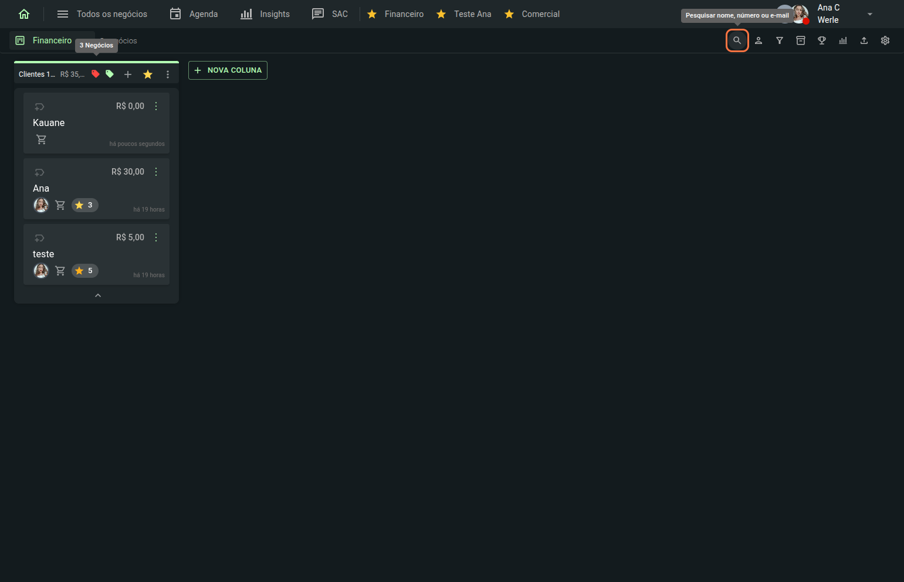Screen dimensions: 904x582
Task: Open the home icon in top bar
Action: coord(24,14)
